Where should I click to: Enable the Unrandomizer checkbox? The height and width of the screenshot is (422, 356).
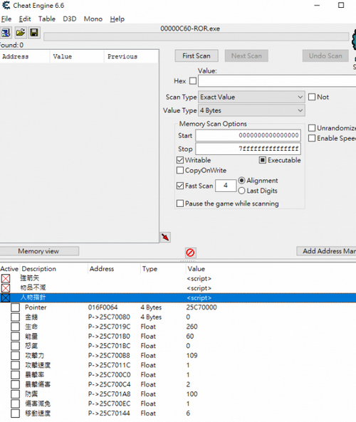point(312,128)
